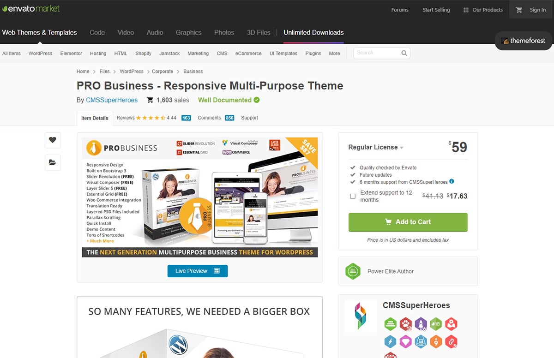
Task: Open the Forums link
Action: click(400, 10)
